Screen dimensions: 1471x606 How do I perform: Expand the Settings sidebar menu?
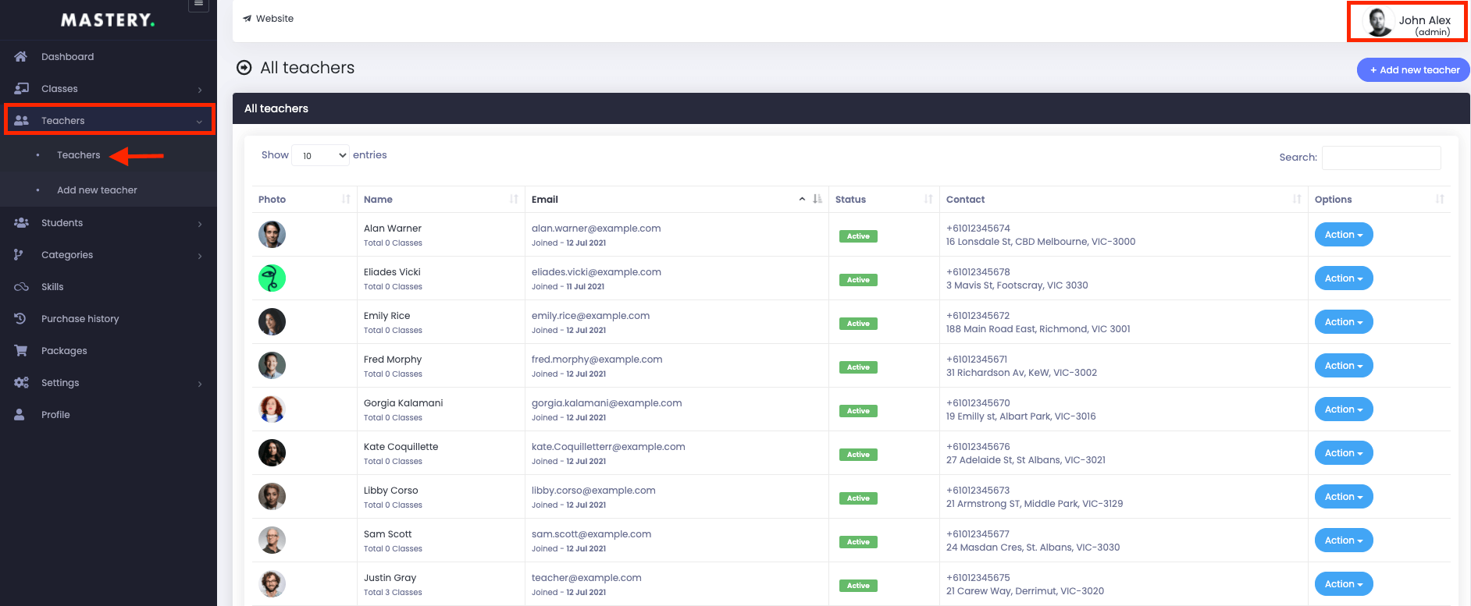point(200,384)
